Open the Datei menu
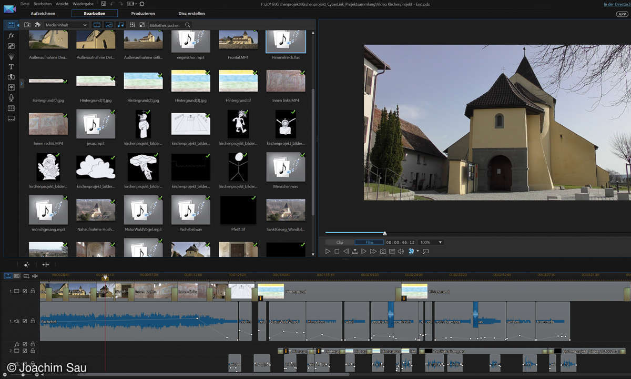The width and height of the screenshot is (631, 379). pos(25,4)
